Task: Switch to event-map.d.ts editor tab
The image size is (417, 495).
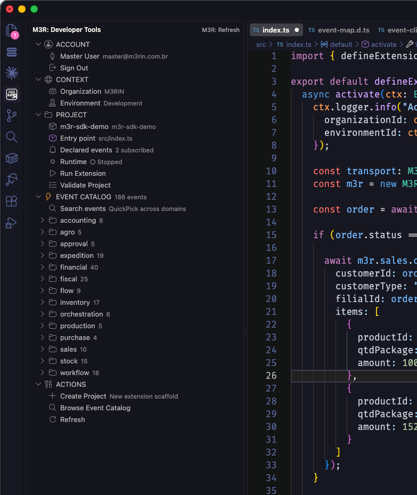Action: pos(339,30)
